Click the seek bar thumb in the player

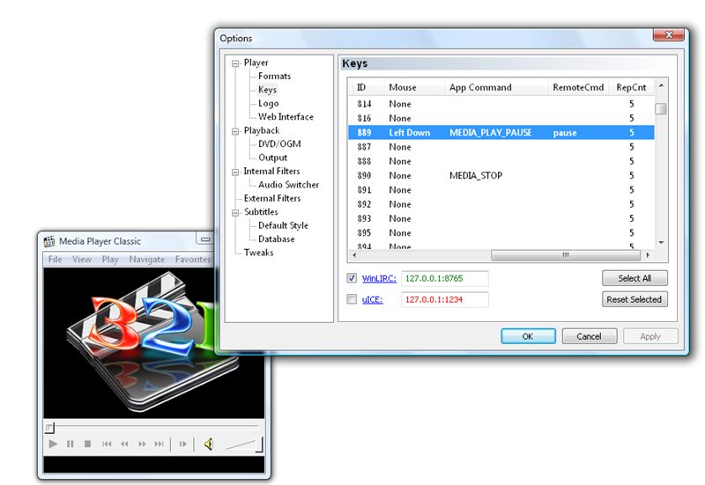[49, 428]
